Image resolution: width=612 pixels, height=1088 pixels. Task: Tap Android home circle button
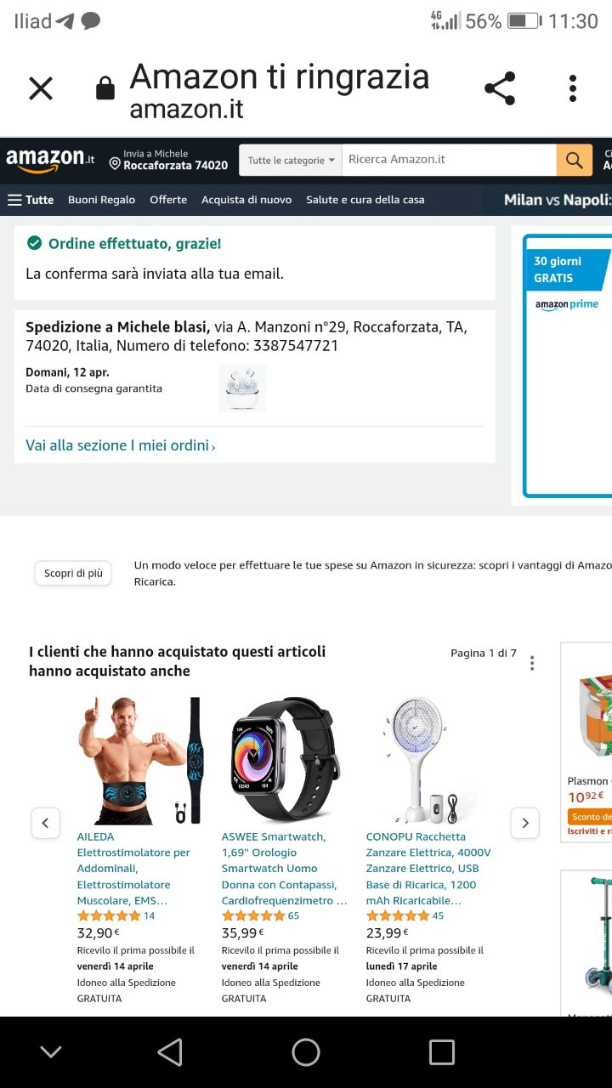306,1052
